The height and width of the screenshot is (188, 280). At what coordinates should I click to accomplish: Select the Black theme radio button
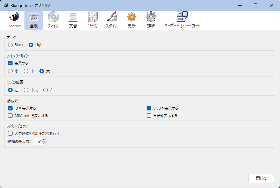point(10,45)
